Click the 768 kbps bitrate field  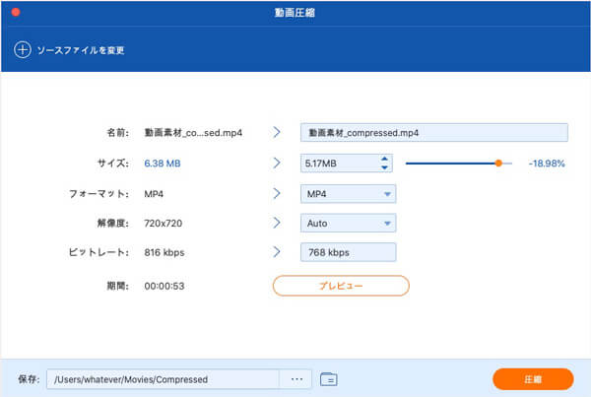tap(348, 253)
